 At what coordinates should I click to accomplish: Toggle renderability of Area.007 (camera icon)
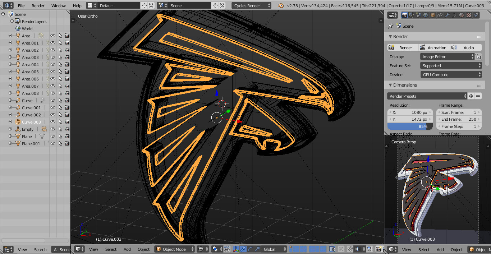tap(67, 86)
